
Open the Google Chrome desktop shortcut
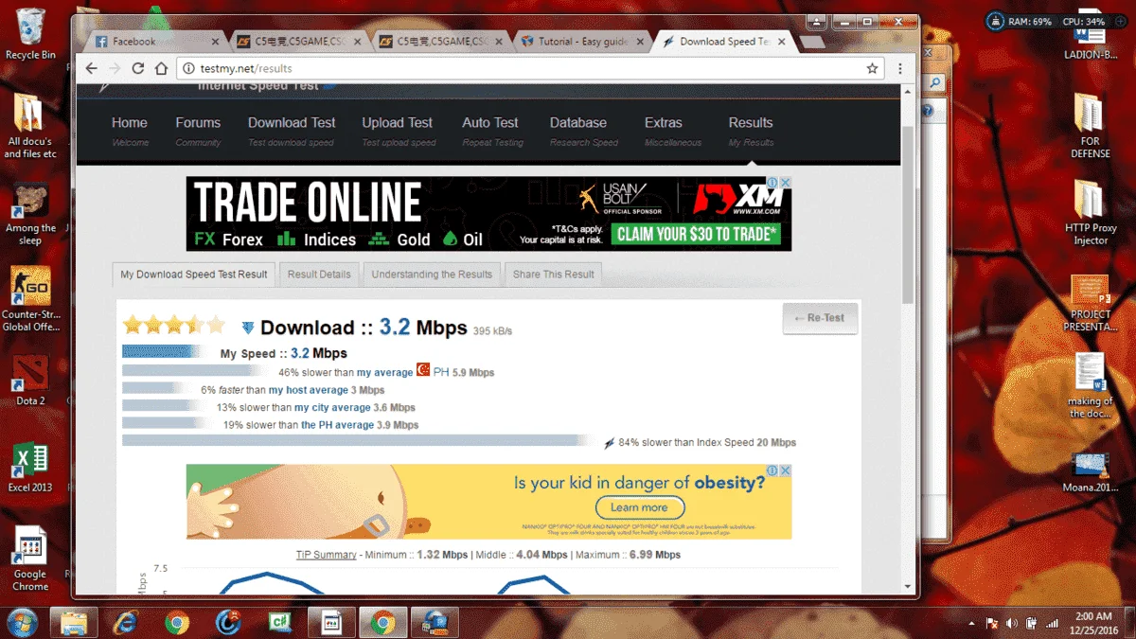coord(30,559)
